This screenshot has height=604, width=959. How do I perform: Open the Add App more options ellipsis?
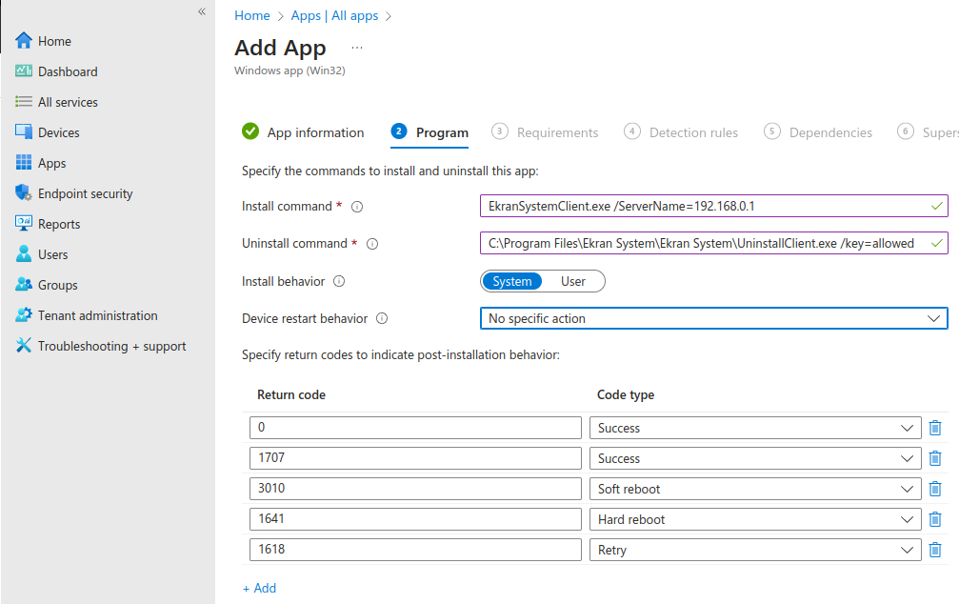point(357,47)
